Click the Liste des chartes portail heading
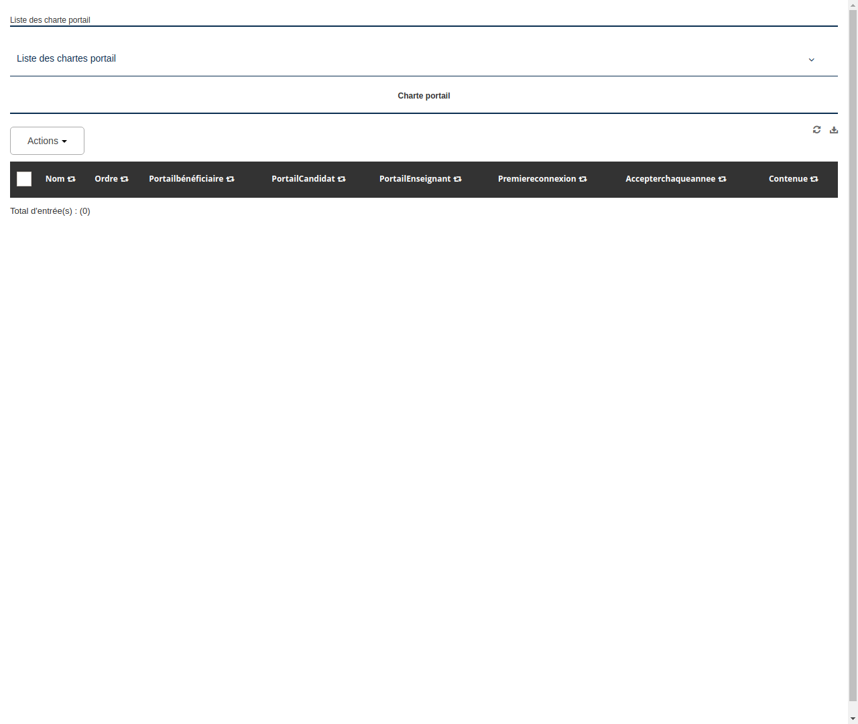858x724 pixels. click(66, 58)
